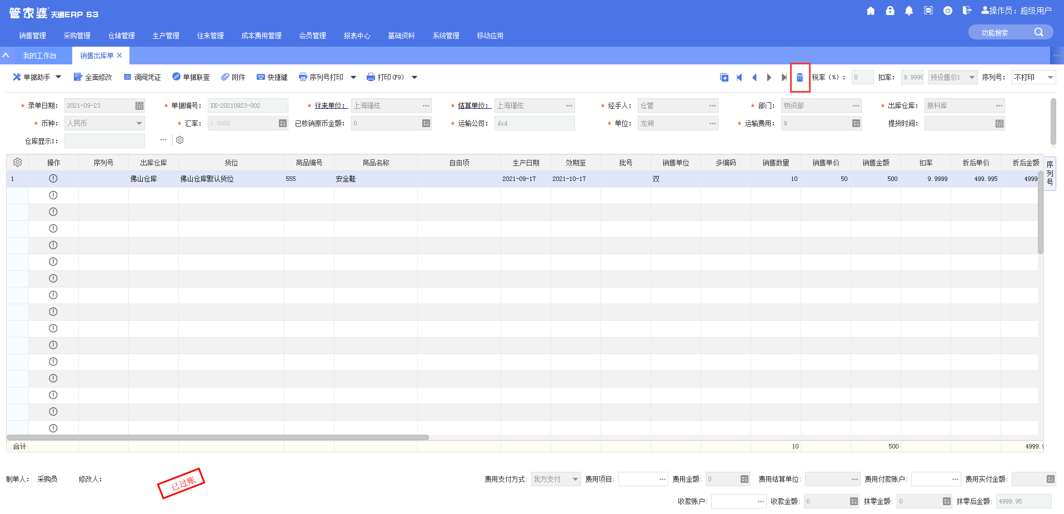The height and width of the screenshot is (514, 1064).
Task: Close the 销售出库单 tab
Action: pos(119,56)
